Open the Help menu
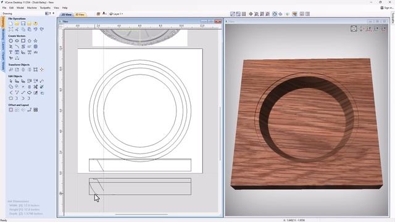Screen dimensions: 395x222 tap(65, 8)
